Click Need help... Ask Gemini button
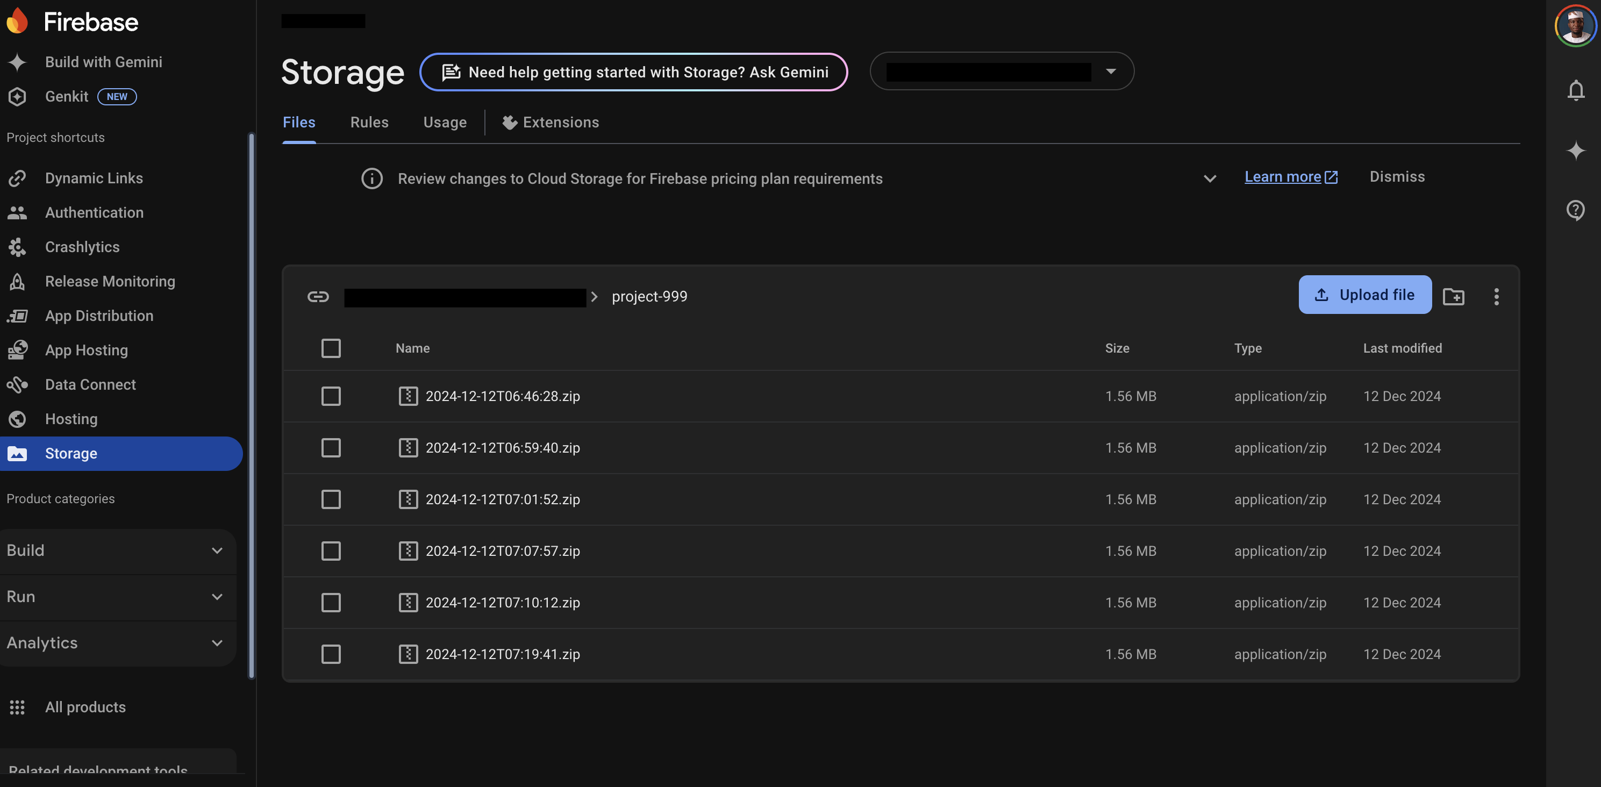Screen dimensions: 1601x787 [x=633, y=72]
